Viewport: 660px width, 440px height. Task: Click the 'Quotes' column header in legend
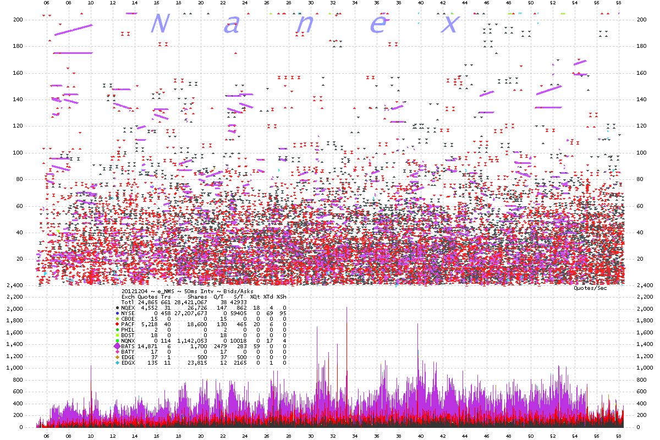[147, 297]
